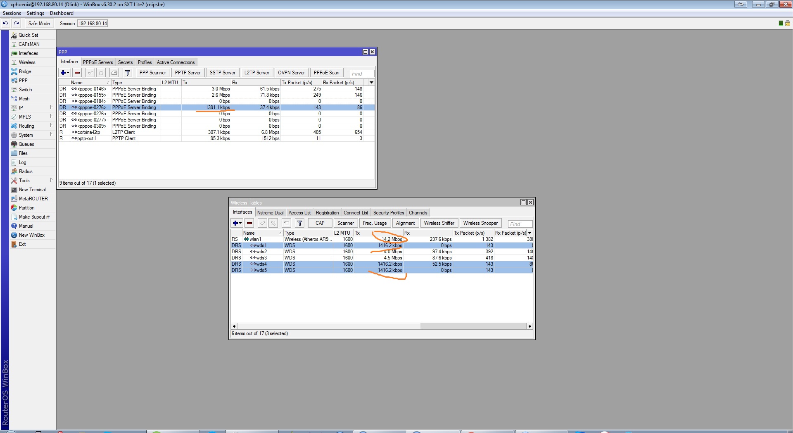
Task: Open New Terminal from the sidebar
Action: coord(32,190)
